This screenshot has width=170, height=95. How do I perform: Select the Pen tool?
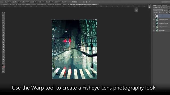(3, 50)
